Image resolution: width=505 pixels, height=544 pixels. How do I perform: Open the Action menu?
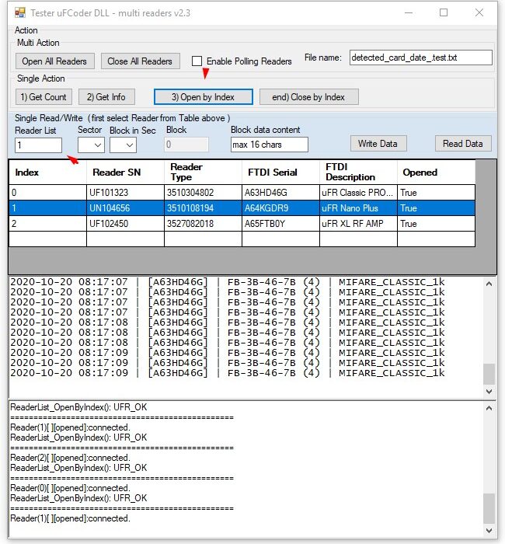tap(26, 30)
